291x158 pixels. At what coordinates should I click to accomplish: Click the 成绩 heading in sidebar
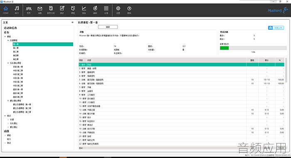(x=7, y=131)
